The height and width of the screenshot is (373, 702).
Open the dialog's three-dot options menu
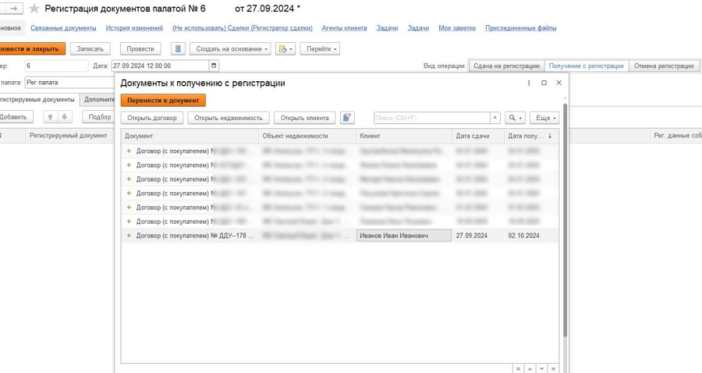coord(530,83)
